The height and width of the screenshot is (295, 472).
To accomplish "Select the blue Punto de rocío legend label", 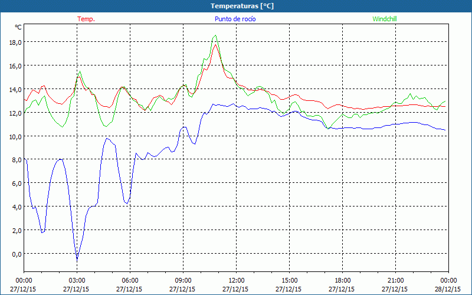I will [x=235, y=19].
